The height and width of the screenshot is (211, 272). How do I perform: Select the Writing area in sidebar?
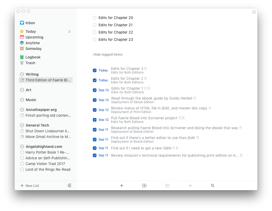[32, 74]
